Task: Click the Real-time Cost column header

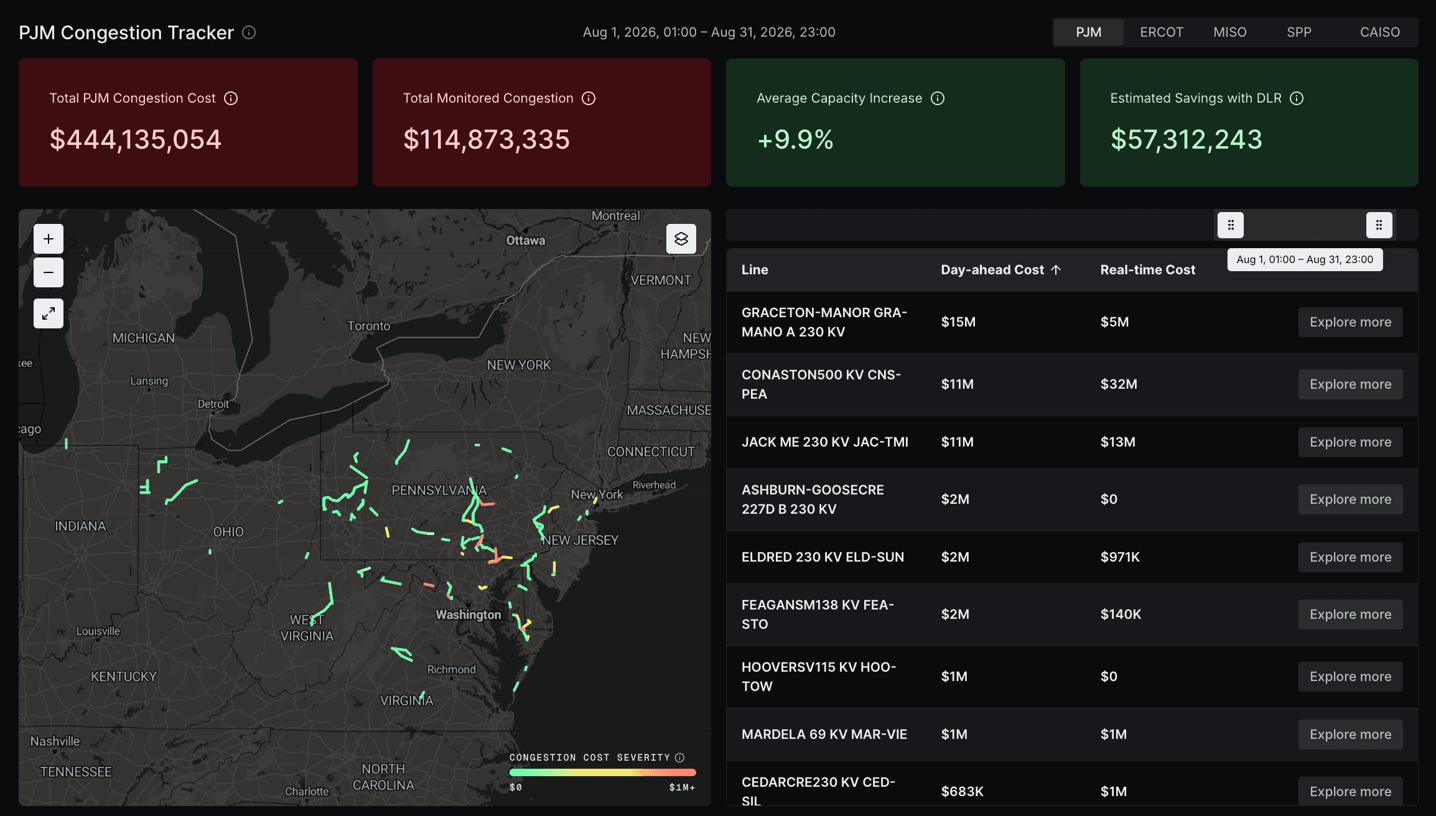Action: tap(1148, 270)
